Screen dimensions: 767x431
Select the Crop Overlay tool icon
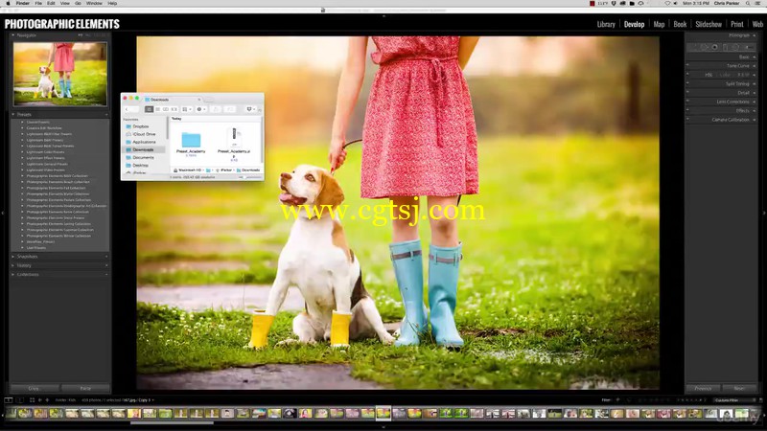(693, 47)
